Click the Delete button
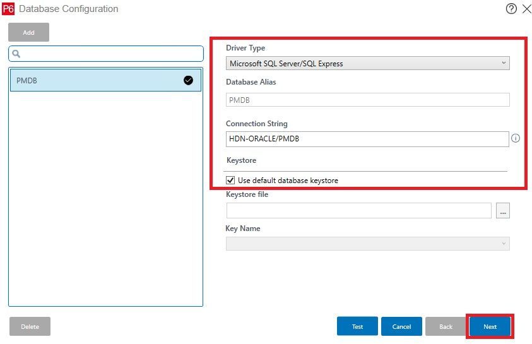This screenshot has width=532, height=344. click(30, 326)
